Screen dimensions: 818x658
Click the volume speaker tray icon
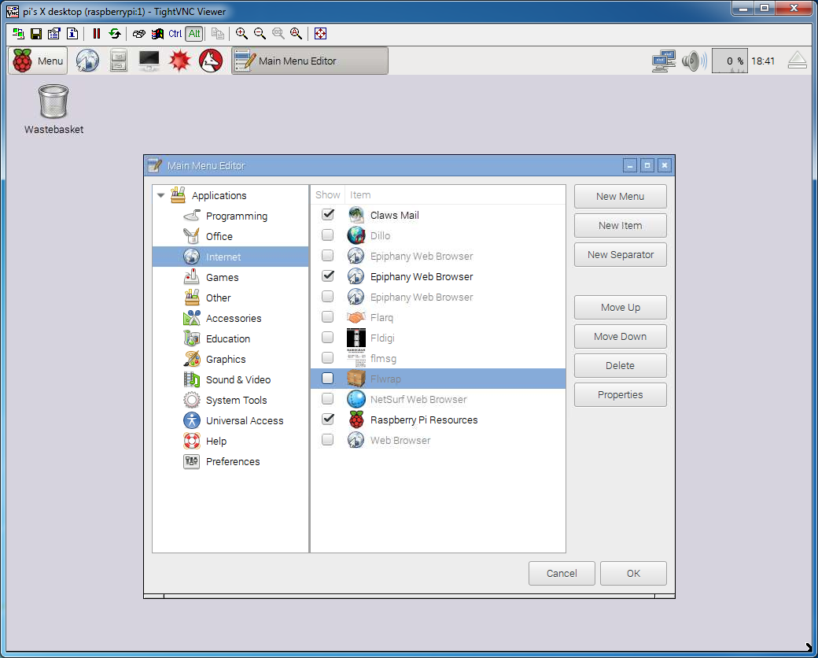point(695,61)
